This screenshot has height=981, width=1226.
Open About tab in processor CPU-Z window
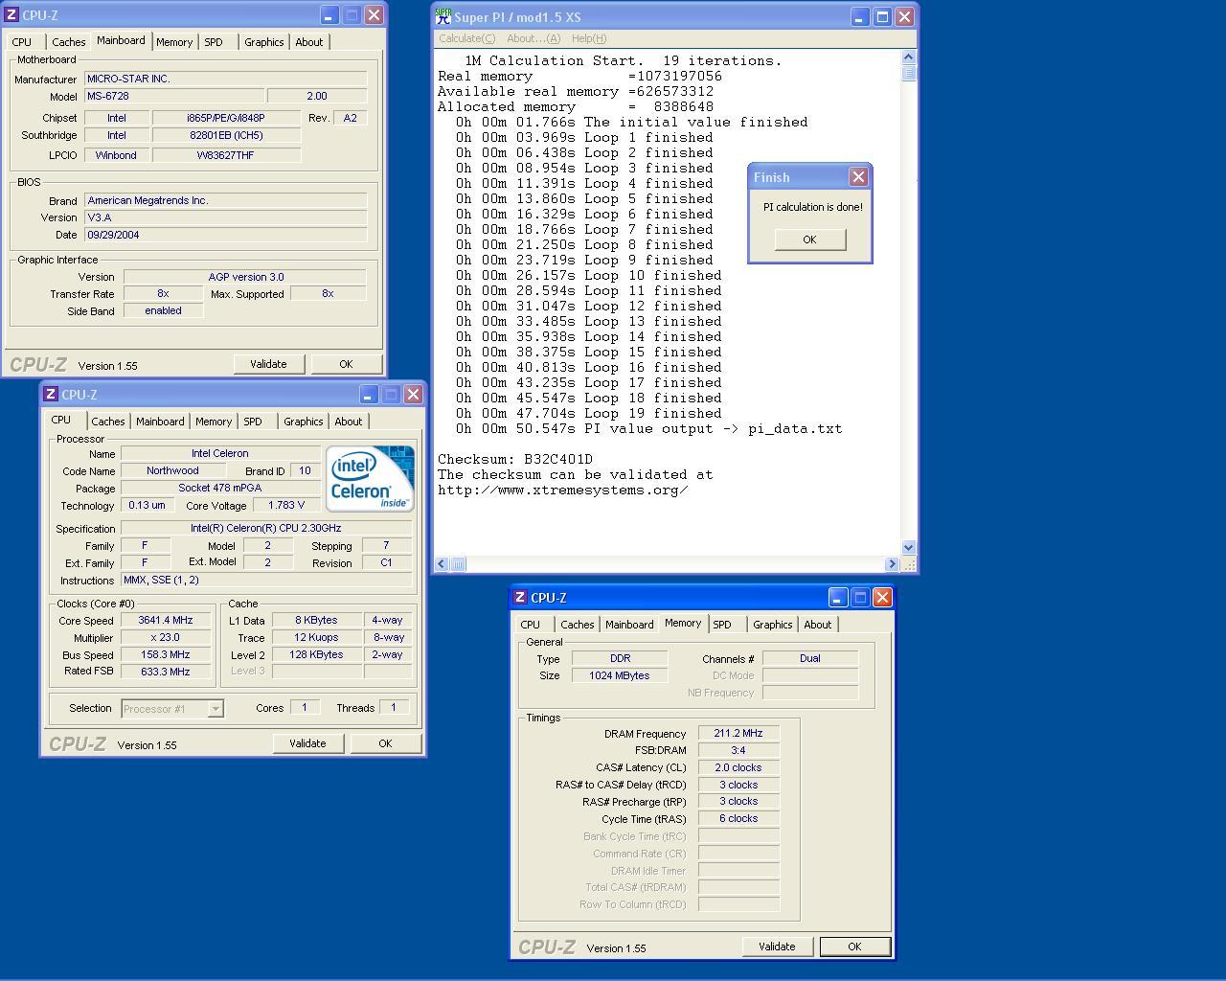(348, 422)
